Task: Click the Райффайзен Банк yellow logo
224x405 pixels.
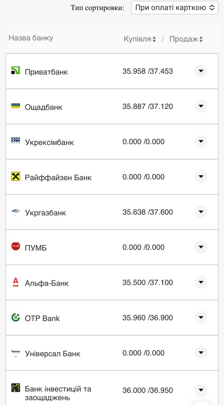Action: pyautogui.click(x=16, y=177)
